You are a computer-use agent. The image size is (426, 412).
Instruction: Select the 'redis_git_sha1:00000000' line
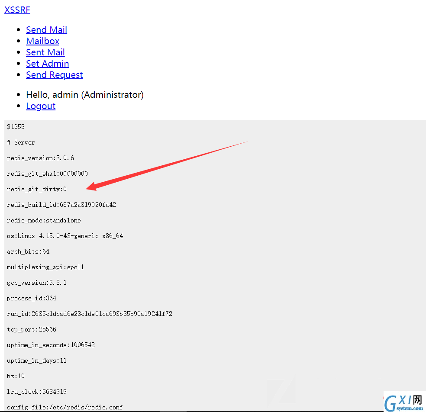pyautogui.click(x=47, y=174)
